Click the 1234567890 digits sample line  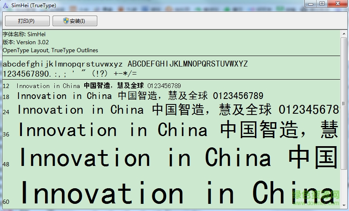coord(69,73)
